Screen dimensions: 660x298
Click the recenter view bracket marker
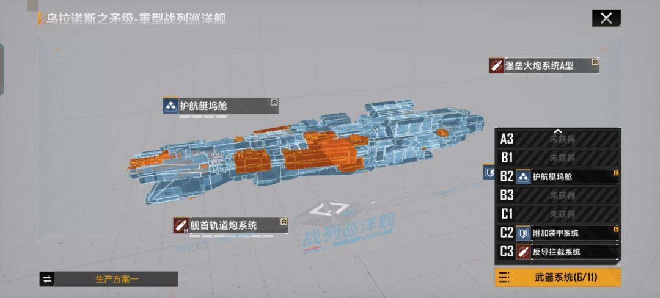[x=329, y=209]
